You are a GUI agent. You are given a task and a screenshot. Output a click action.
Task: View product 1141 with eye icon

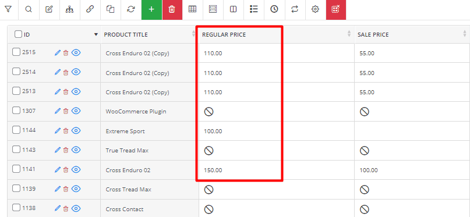point(76,170)
